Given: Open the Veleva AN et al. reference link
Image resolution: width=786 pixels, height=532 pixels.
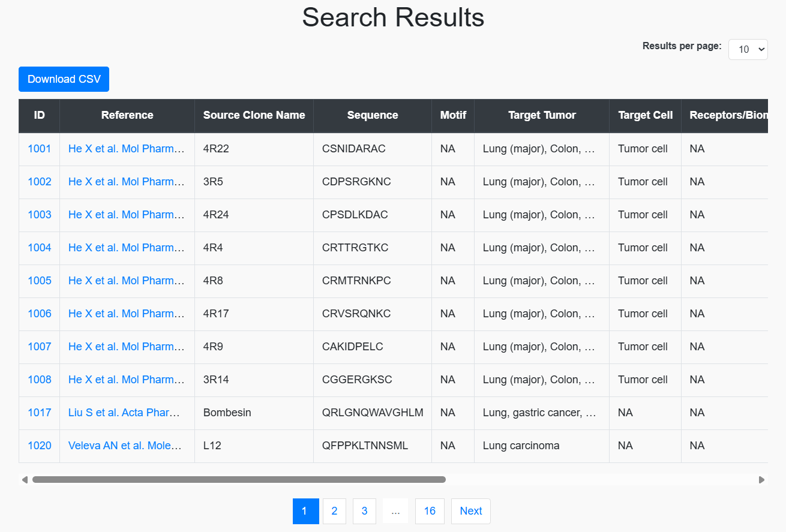Looking at the screenshot, I should (127, 446).
